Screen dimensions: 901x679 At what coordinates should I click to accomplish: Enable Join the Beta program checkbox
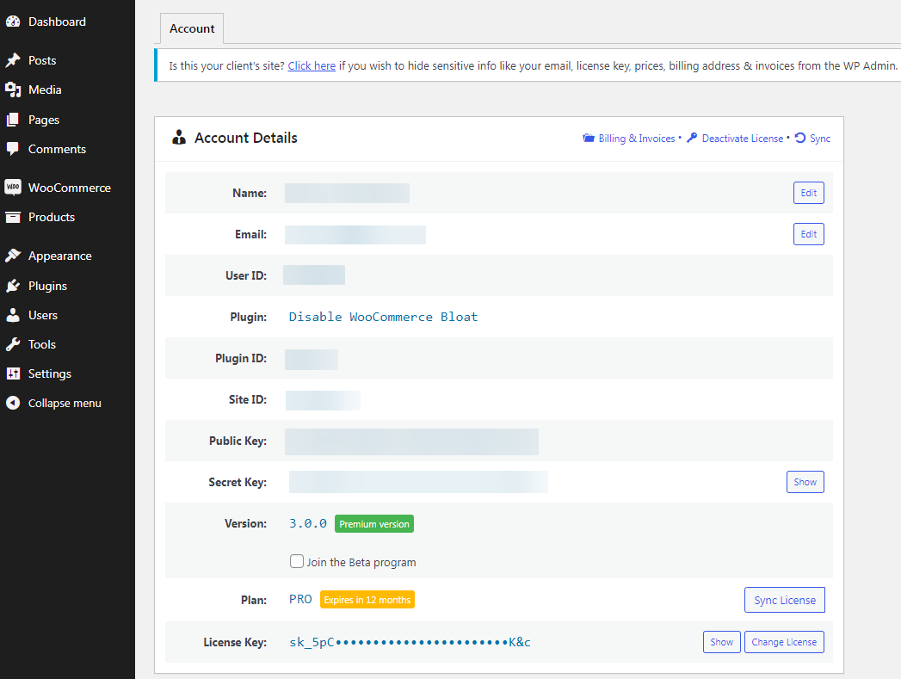point(297,562)
